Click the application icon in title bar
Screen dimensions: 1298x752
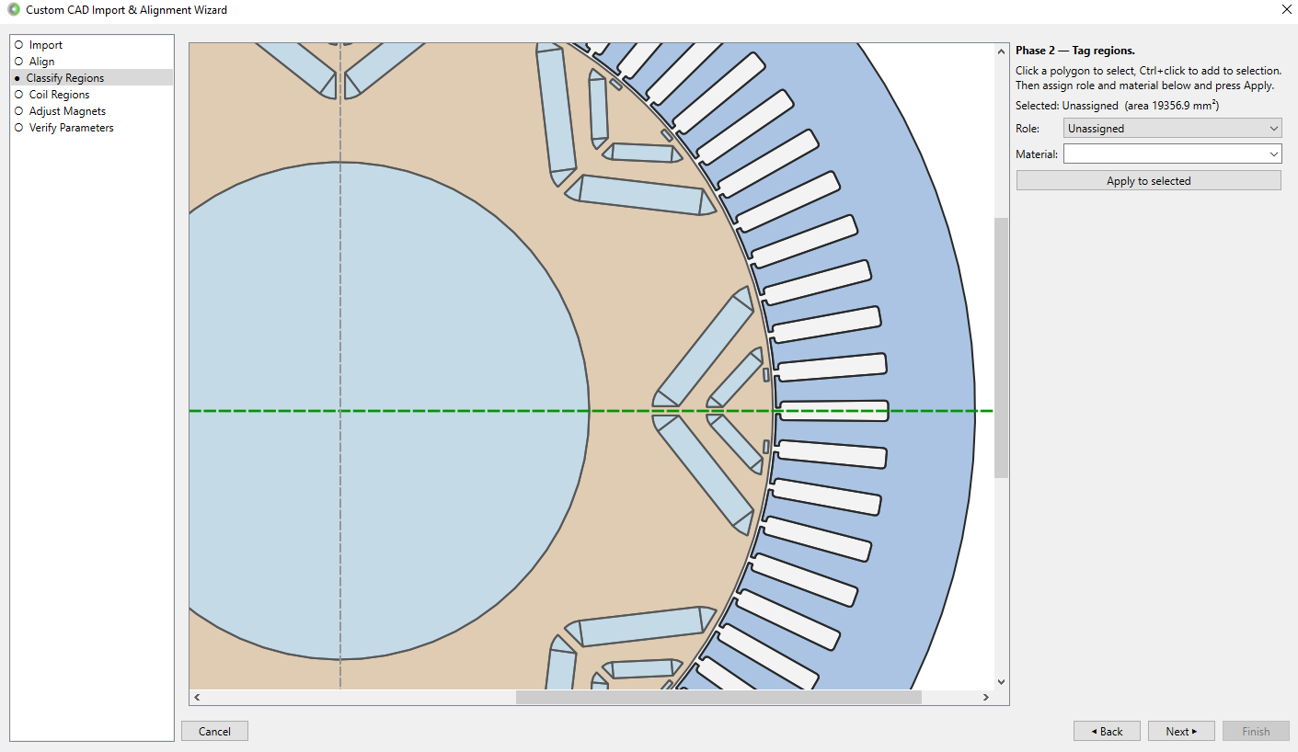(x=14, y=10)
